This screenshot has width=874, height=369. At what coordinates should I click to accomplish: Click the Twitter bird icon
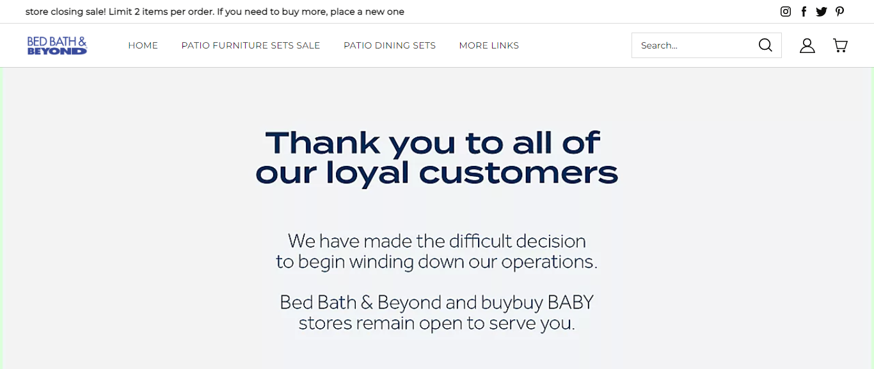click(x=822, y=11)
